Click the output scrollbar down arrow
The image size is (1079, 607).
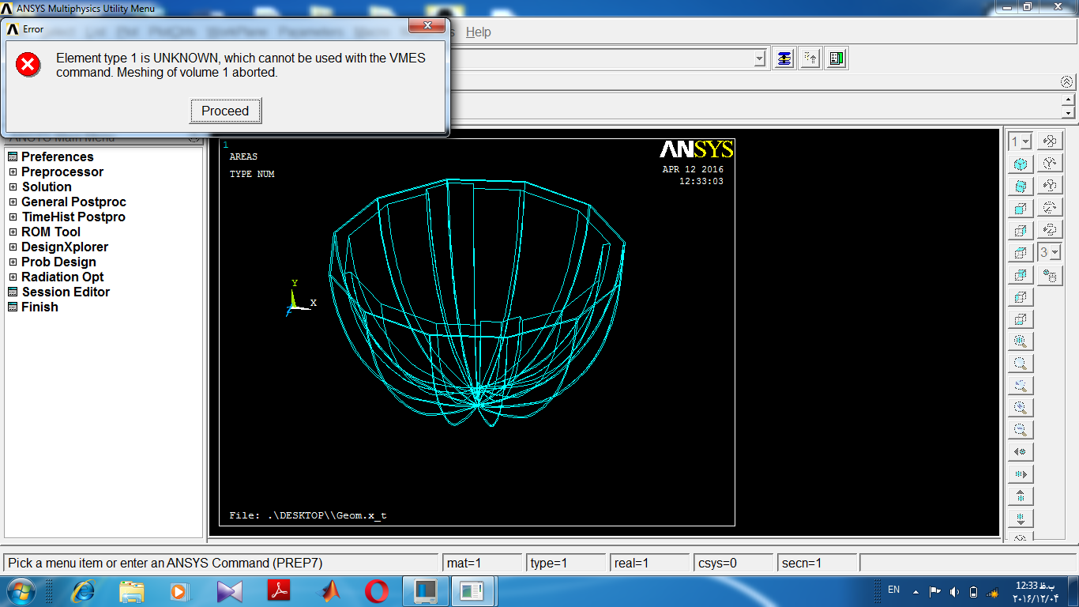tap(1068, 113)
